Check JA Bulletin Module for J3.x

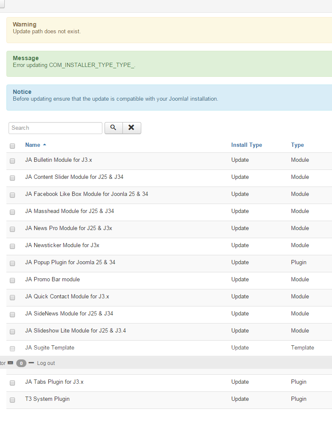pyautogui.click(x=12, y=161)
